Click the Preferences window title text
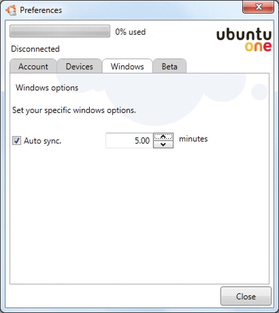 [41, 10]
